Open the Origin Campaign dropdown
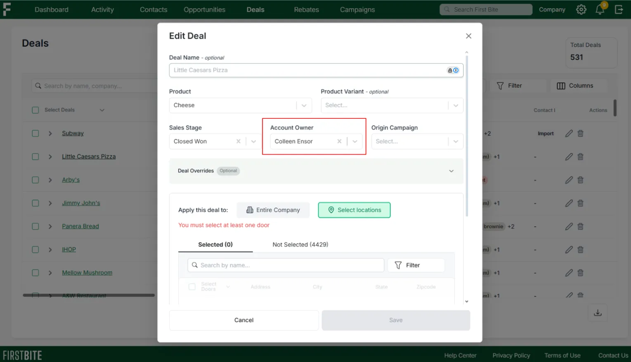 (417, 141)
